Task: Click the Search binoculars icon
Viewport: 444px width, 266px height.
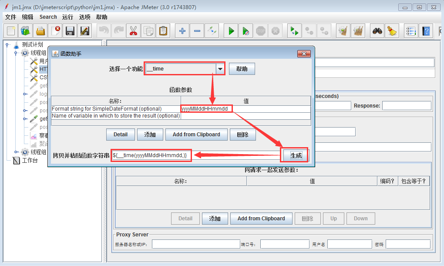Action: [377, 30]
